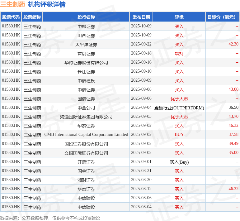Click 优于大市 rating in 国信证券 row
This screenshot has width=240, height=221.
tap(179, 99)
